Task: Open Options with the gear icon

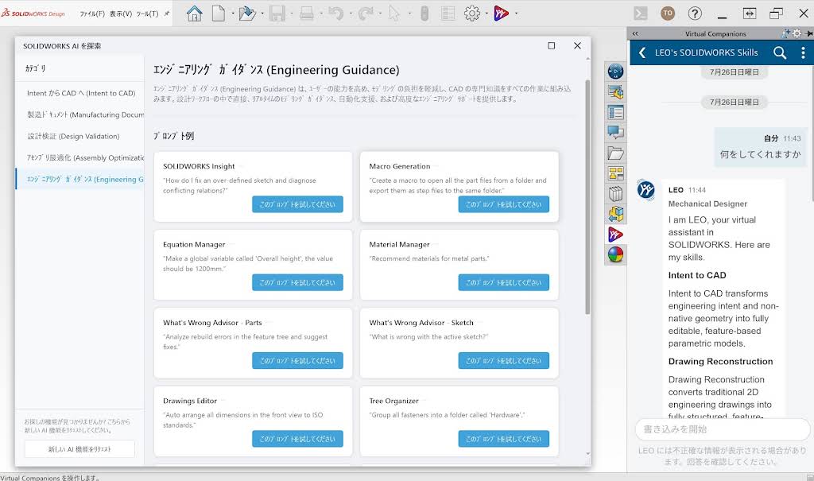Action: (x=472, y=14)
